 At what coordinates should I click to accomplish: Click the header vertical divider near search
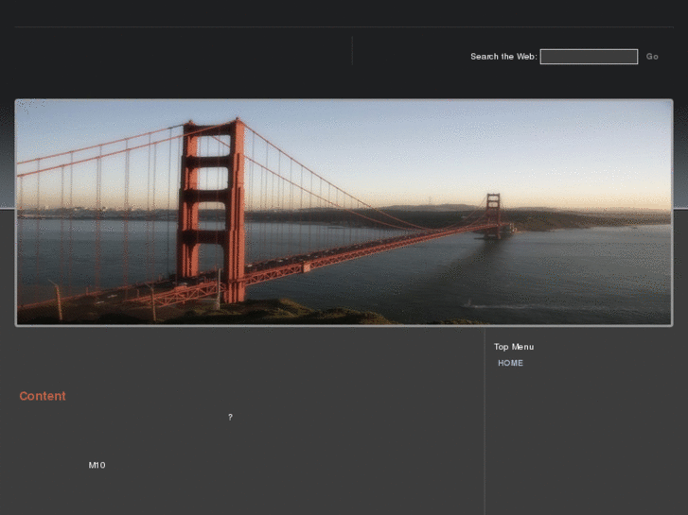tap(352, 51)
